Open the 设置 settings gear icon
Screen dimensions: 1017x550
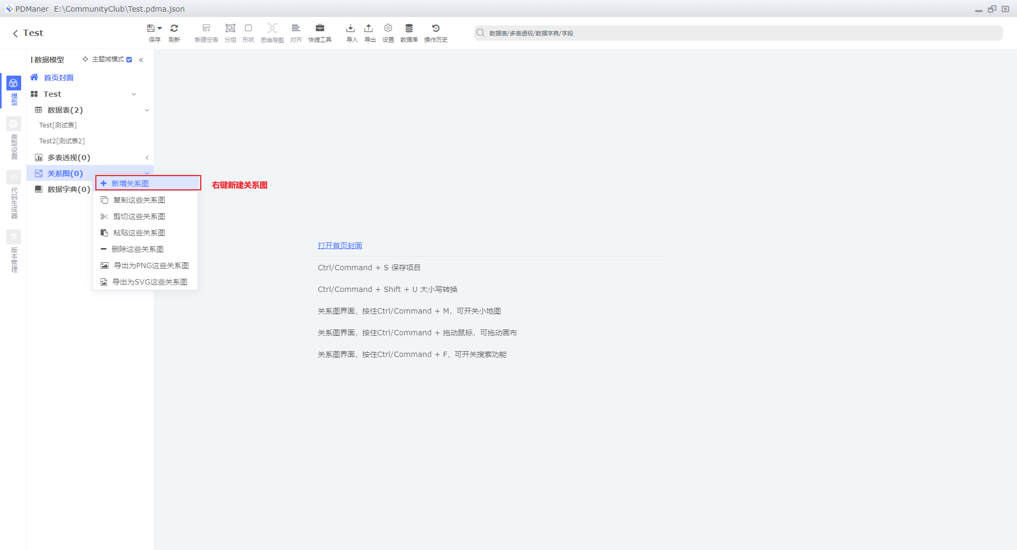[x=388, y=28]
